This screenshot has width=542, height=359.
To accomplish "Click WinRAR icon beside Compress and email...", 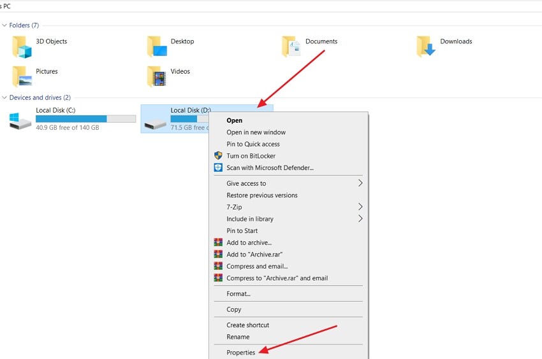I will tap(218, 266).
